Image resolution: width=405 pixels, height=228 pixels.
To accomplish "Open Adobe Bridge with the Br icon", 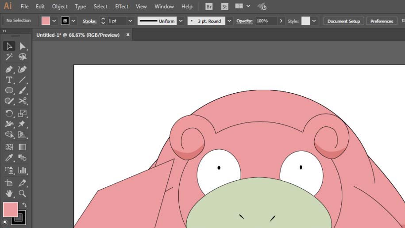I will (209, 7).
